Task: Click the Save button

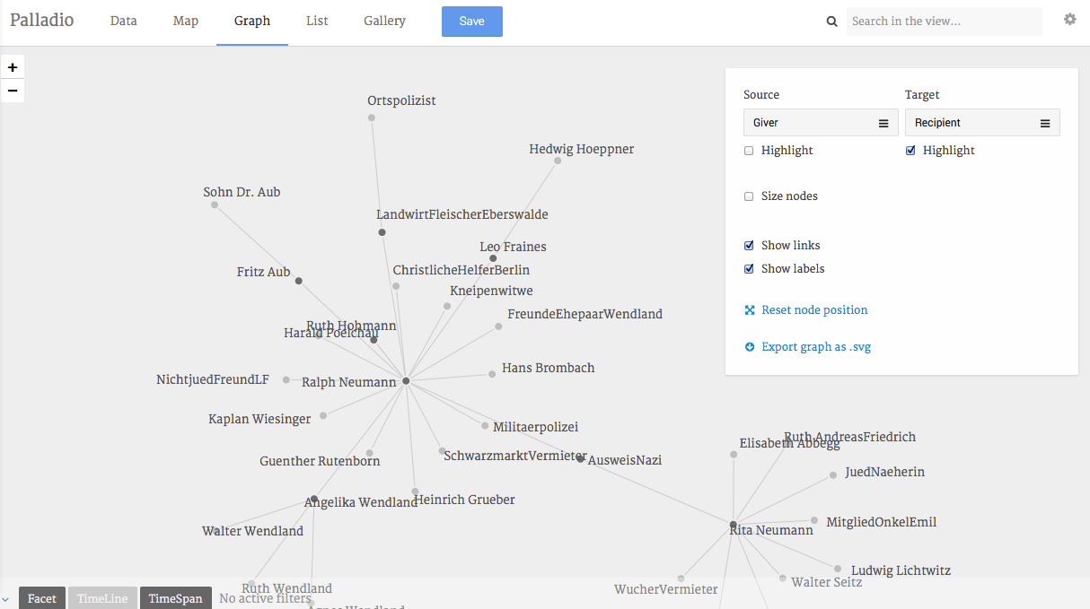Action: click(471, 21)
